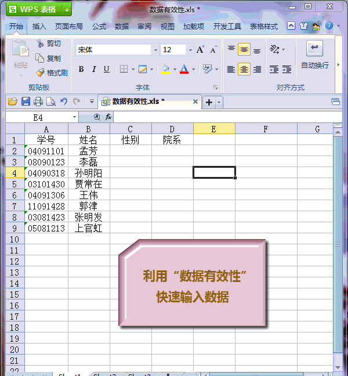Viewport: 348px width, 376px height.
Task: Click vertical scrollbar down arrow
Action: point(338,368)
